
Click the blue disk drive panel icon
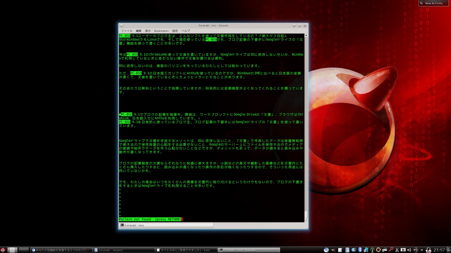(354, 250)
